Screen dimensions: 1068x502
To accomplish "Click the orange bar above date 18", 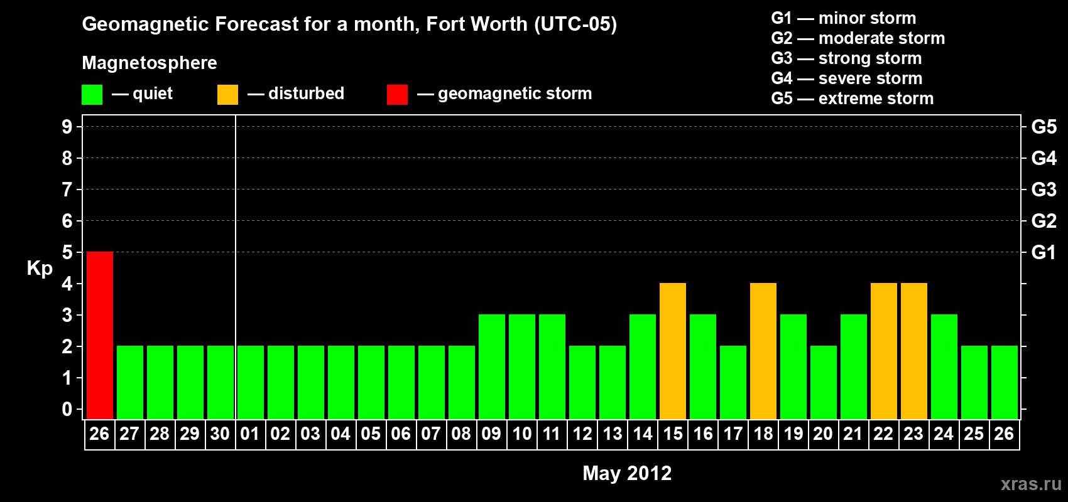I will pyautogui.click(x=763, y=351).
